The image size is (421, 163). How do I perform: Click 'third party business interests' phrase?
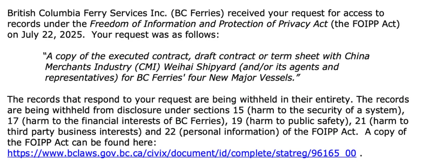[x=72, y=132]
